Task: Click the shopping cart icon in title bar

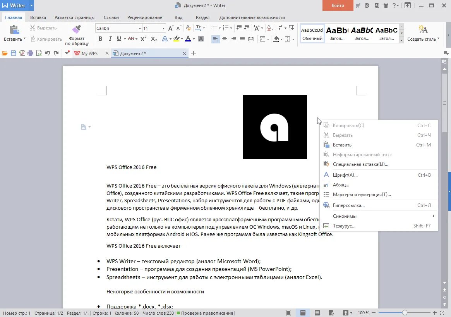Action: tap(358, 5)
